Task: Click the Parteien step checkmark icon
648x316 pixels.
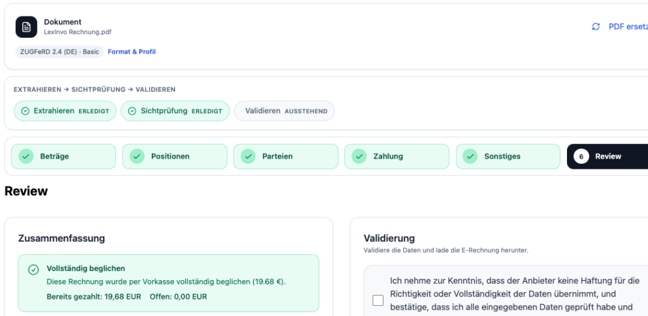Action: point(248,156)
